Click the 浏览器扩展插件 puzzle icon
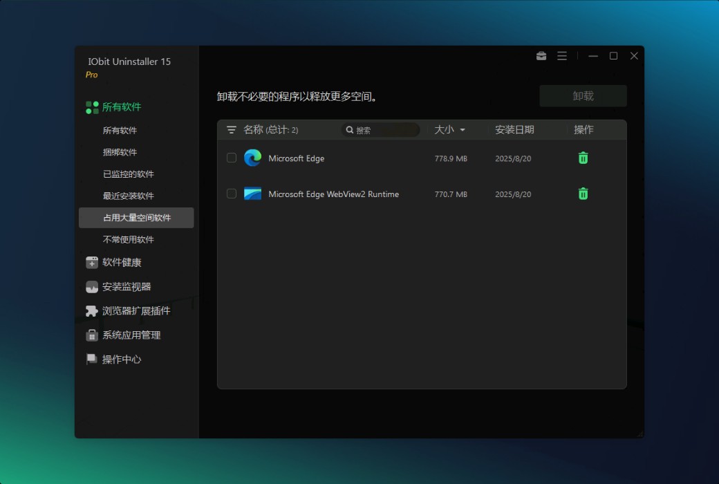 92,311
